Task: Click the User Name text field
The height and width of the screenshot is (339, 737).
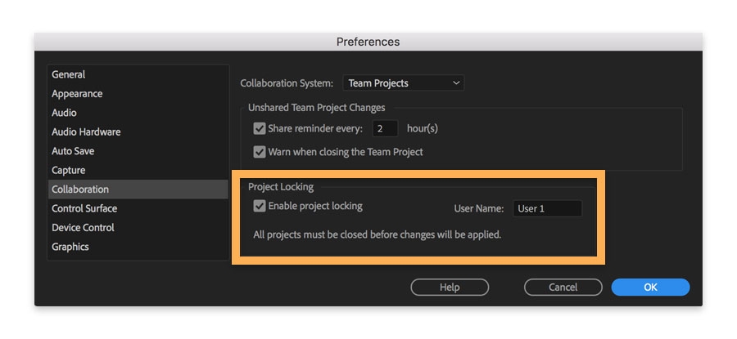Action: click(547, 208)
